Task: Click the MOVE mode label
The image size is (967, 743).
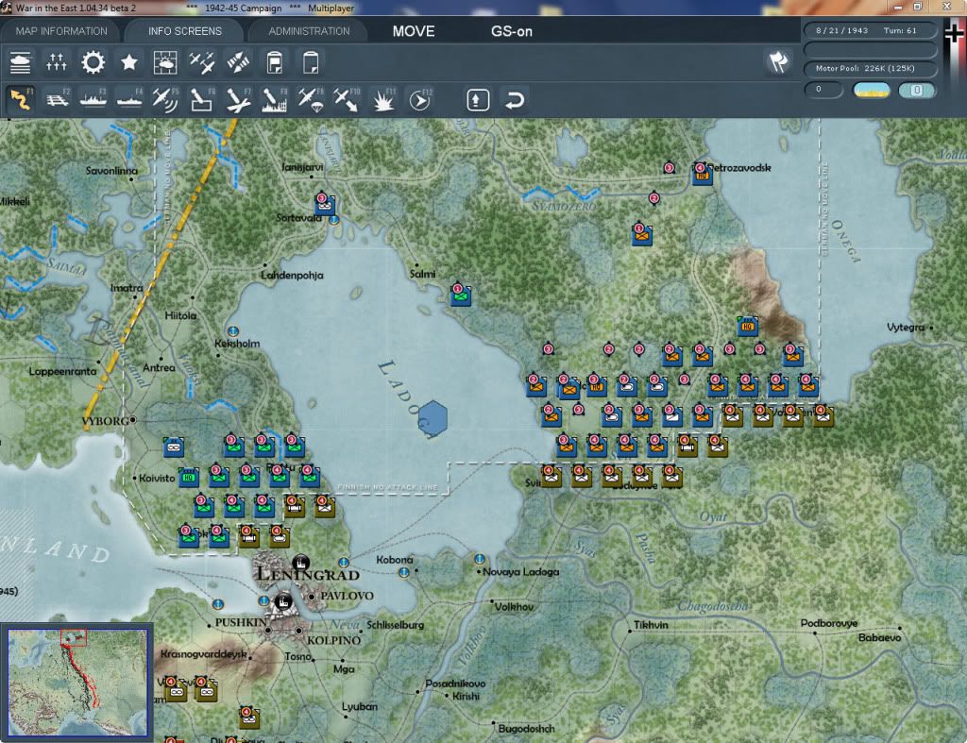Action: [x=414, y=31]
